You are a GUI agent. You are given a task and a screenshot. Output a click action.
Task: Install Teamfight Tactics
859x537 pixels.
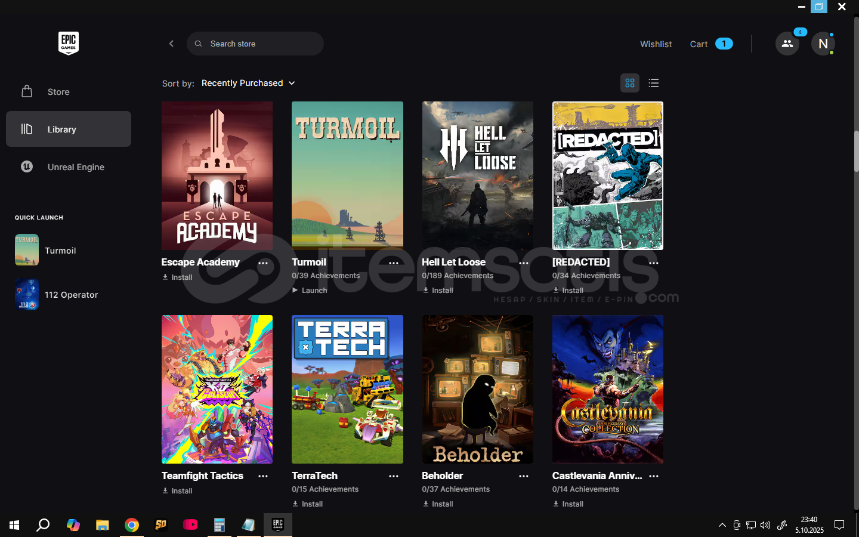point(177,491)
